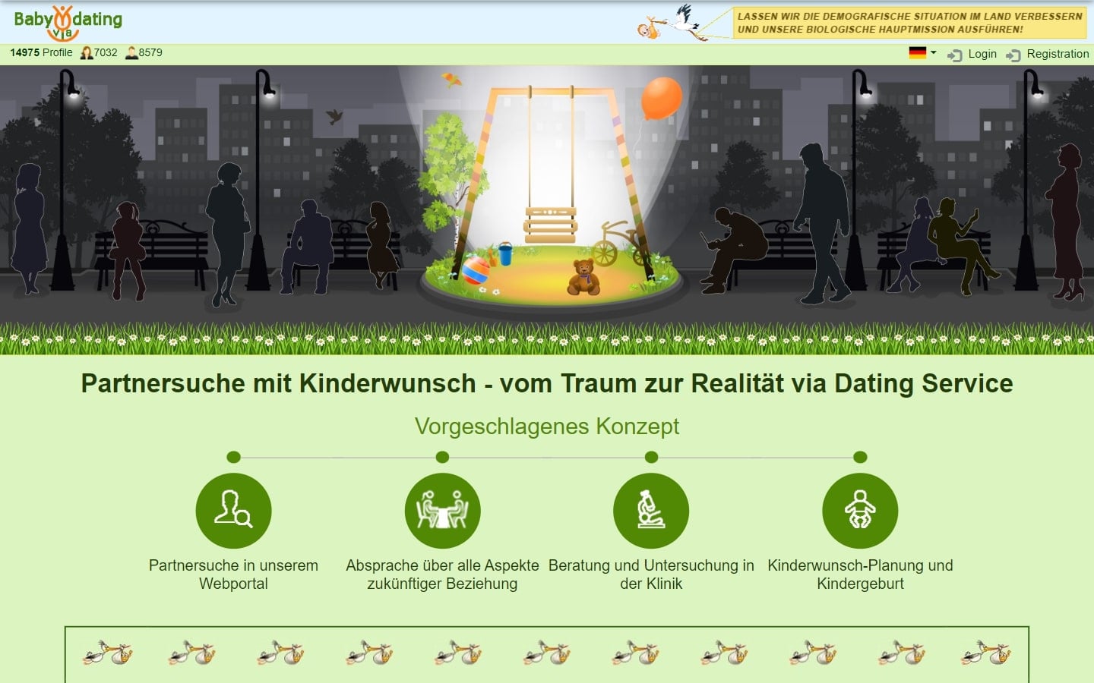Click the Baby via dating logo
Screen dimensions: 1094x683
(x=68, y=23)
